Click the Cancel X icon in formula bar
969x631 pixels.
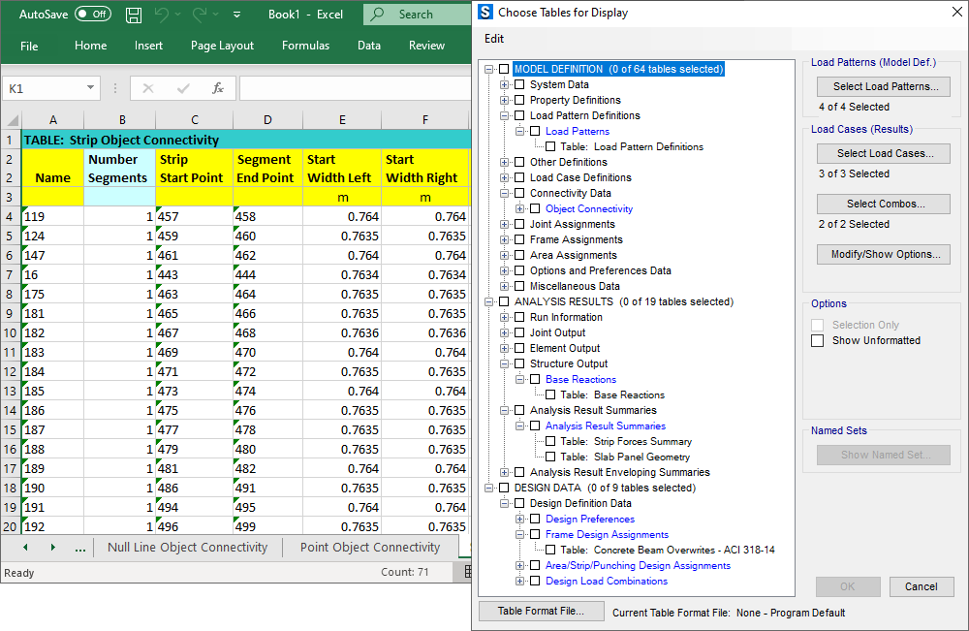tap(148, 88)
